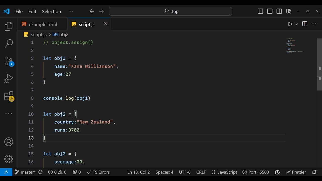Screen dimensions: 322x181
Task: Click the ports forwarded indicator showing 0
Action: pyautogui.click(x=77, y=172)
